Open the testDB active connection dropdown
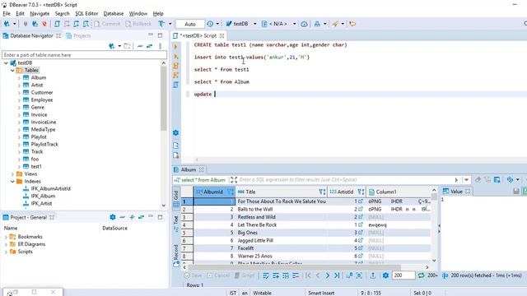527x296 pixels. pos(254,24)
